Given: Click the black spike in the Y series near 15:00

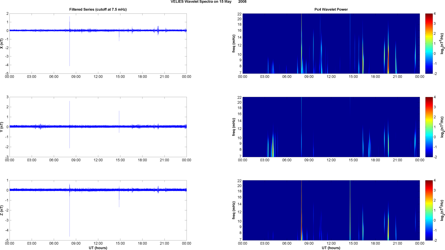Looking at the screenshot, I should click(x=119, y=122).
